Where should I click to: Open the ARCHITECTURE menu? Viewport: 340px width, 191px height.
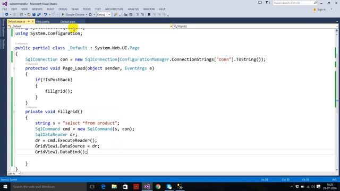114,9
